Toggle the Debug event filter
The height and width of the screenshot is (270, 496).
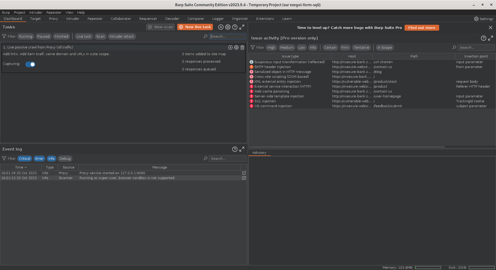coord(65,159)
